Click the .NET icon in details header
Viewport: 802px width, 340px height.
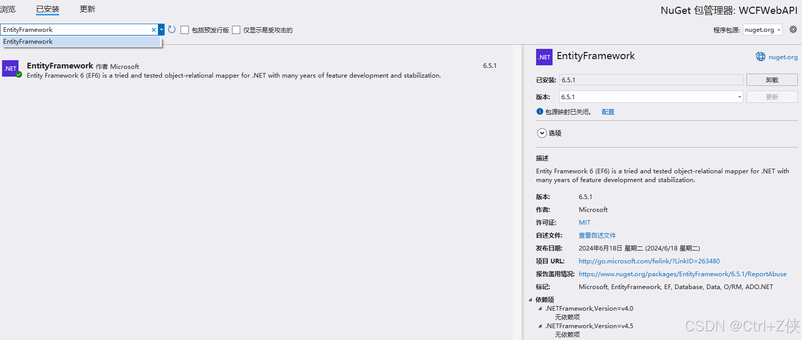(544, 57)
